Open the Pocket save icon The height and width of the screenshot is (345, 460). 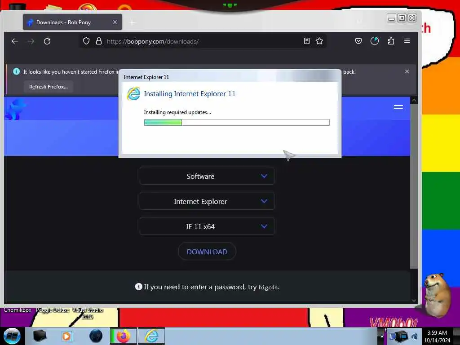tap(358, 41)
